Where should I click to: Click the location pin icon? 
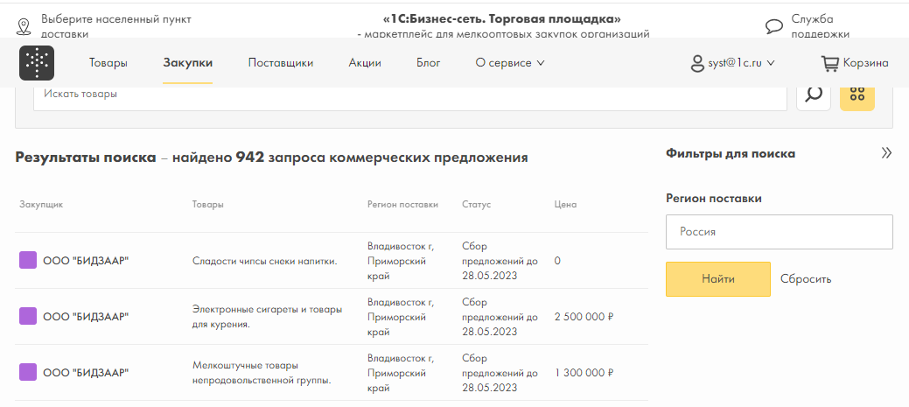click(24, 26)
